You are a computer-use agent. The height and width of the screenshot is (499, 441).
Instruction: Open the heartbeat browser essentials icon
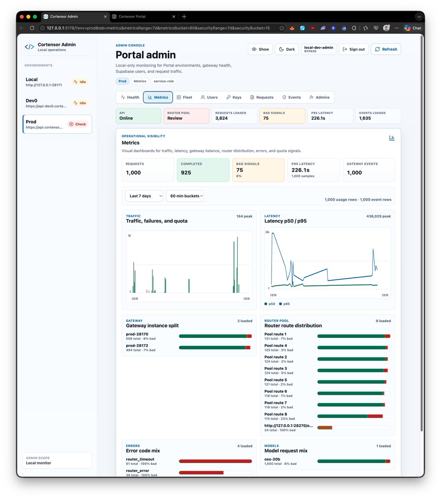point(376,28)
